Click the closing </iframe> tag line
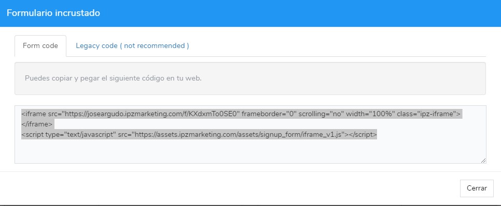 [37, 124]
